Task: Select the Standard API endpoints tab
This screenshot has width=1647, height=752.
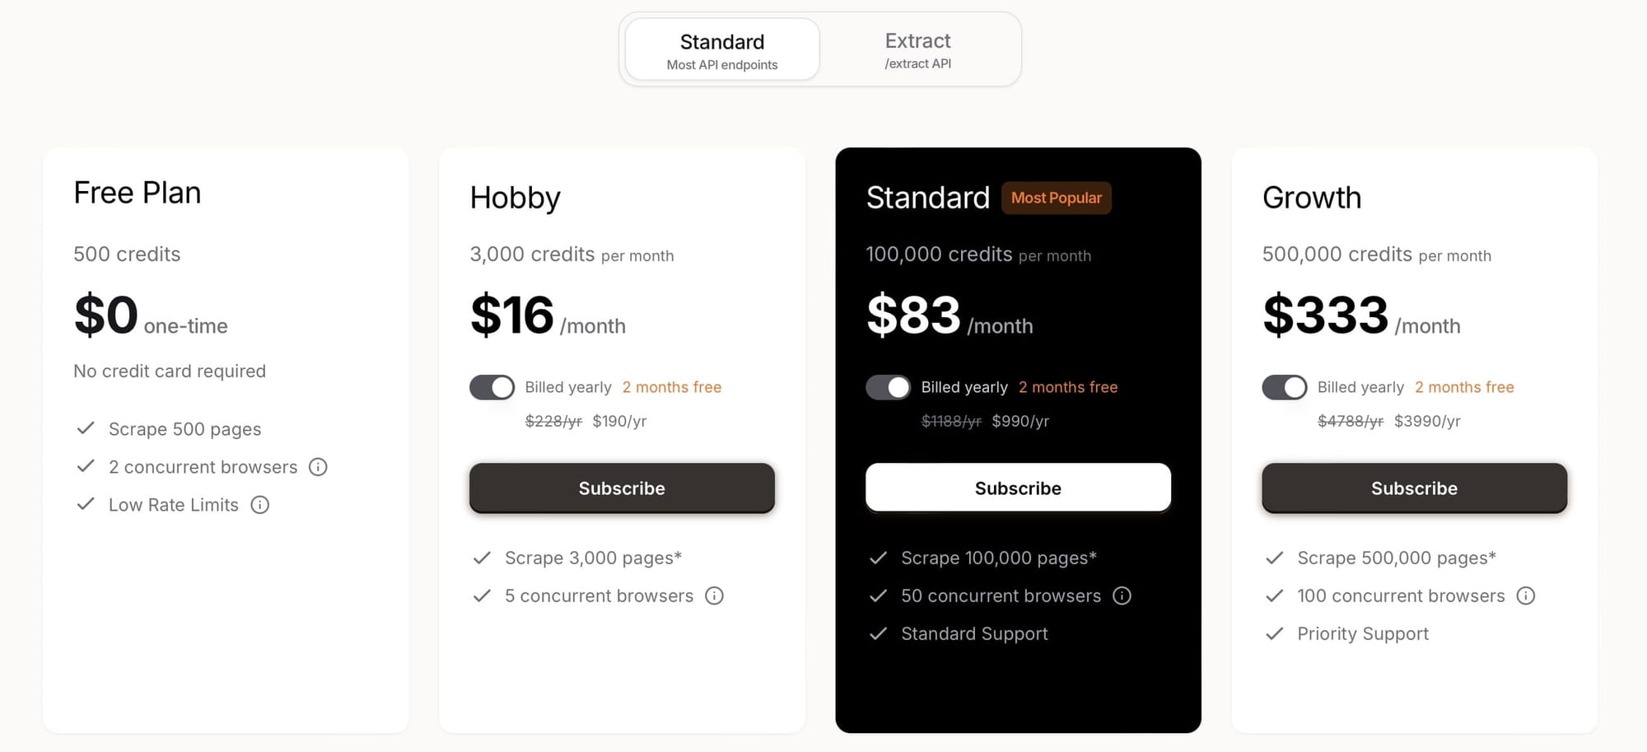Action: [x=721, y=49]
